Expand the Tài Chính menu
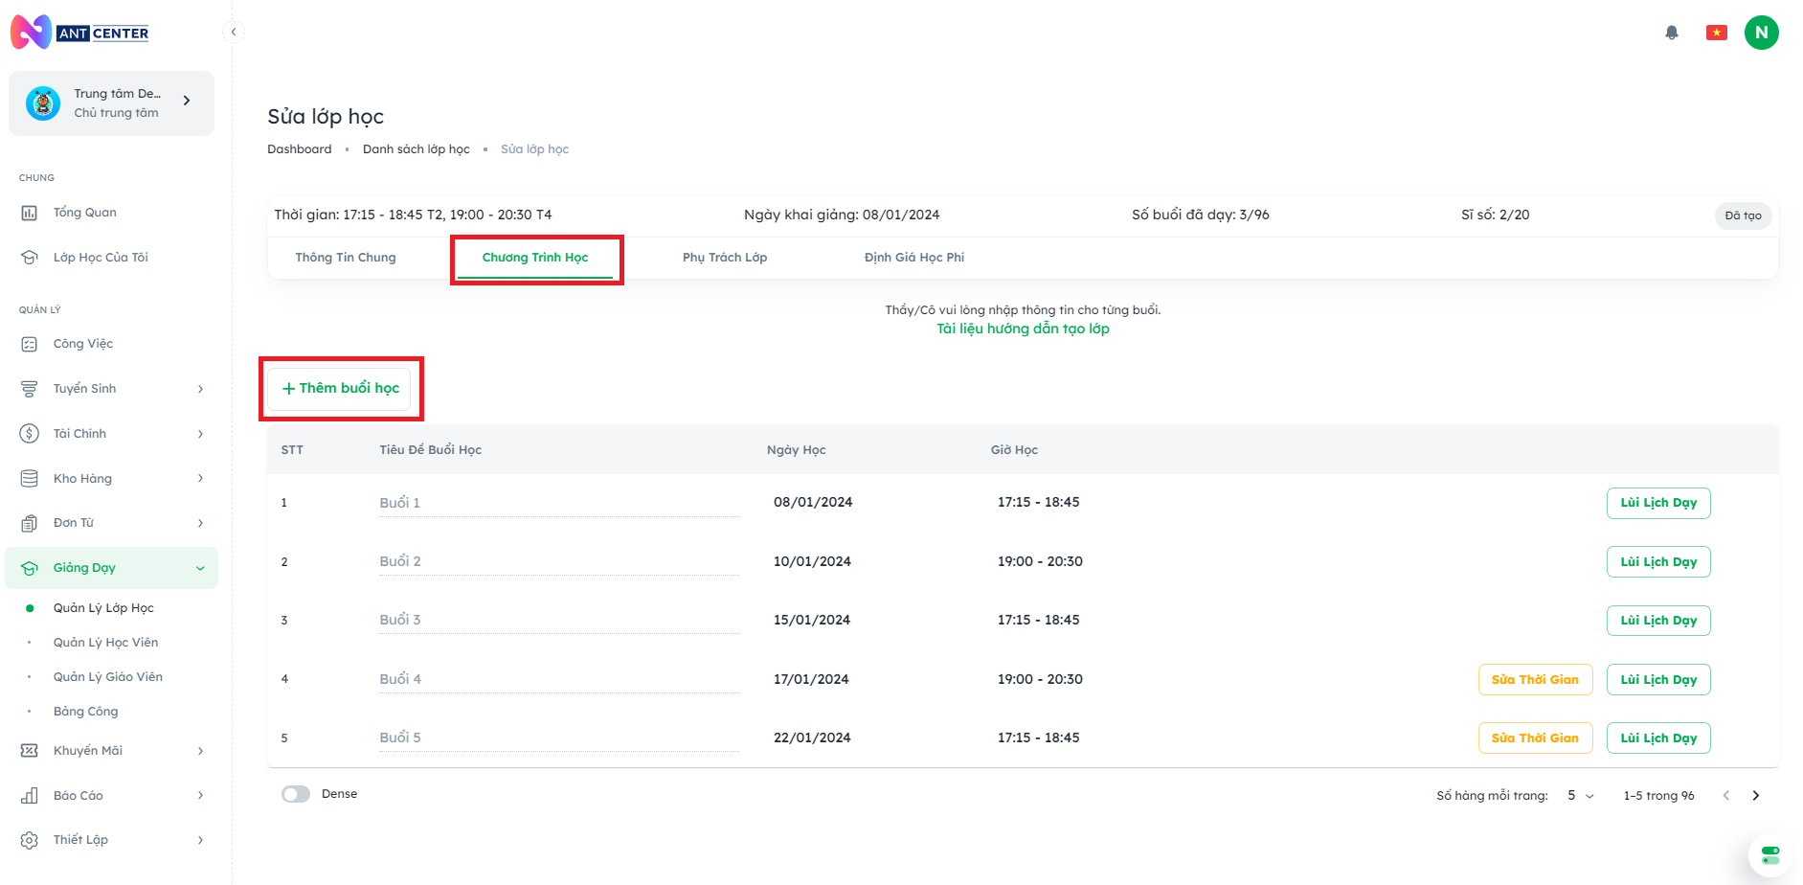 tap(200, 434)
